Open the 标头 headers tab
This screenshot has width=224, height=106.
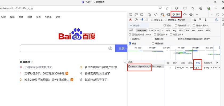pos(175,63)
